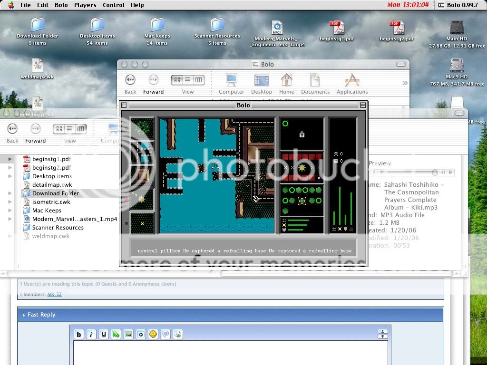Expand the Download Folder in list
Viewport: 487px width, 365px height.
click(10, 193)
